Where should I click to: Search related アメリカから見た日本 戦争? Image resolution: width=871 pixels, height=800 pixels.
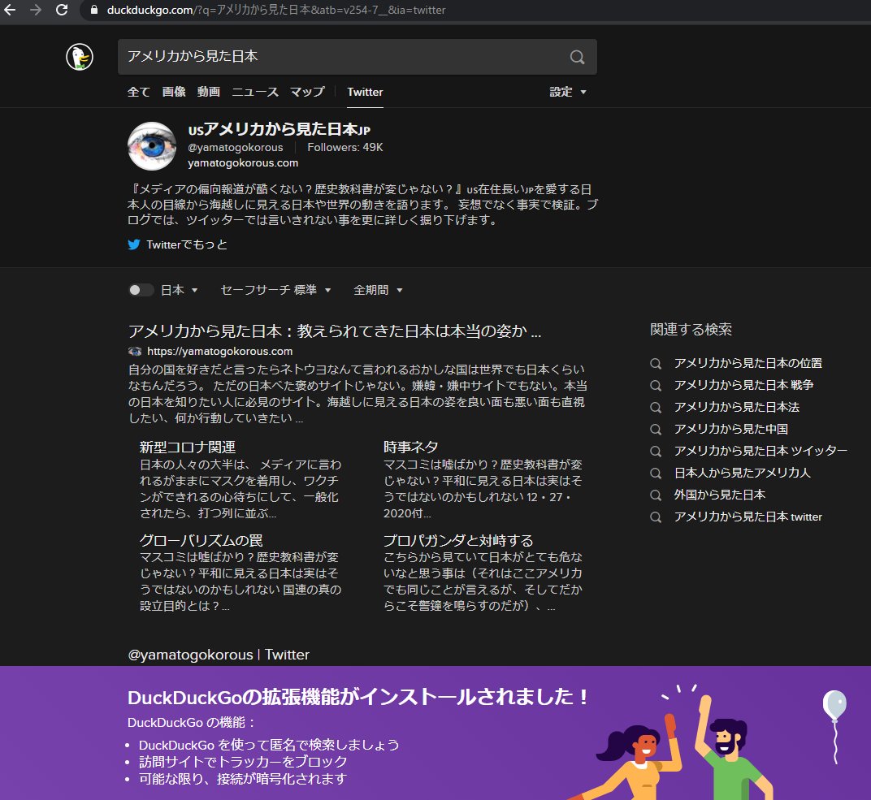(x=743, y=385)
